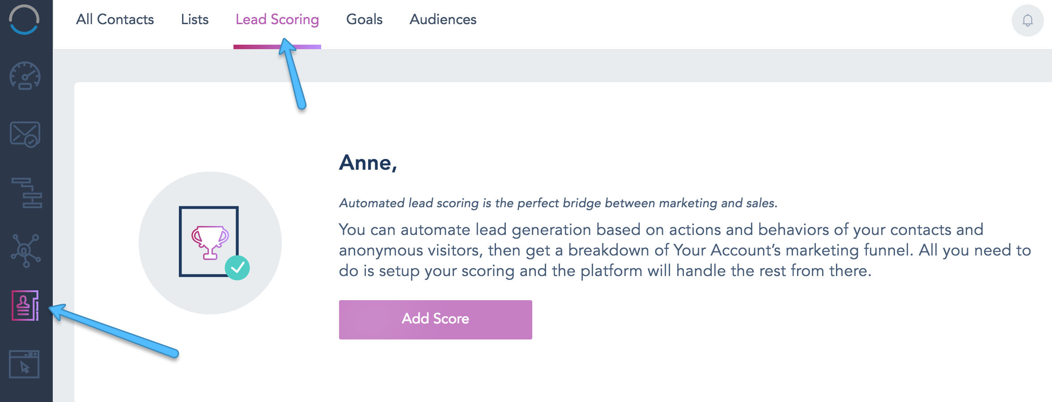Click the circular app logo in sidebar
Image resolution: width=1052 pixels, height=402 pixels.
24,20
